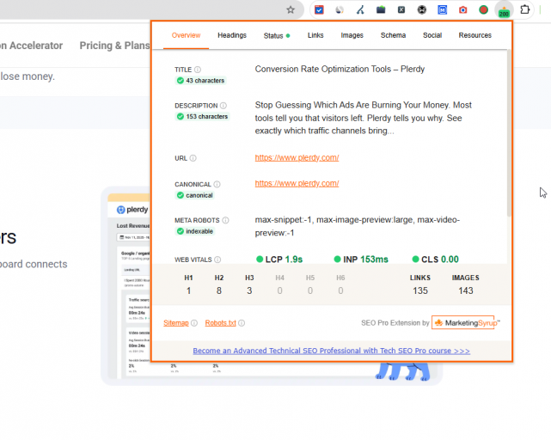Show info about the DESCRIPTION field
This screenshot has width=551, height=440.
[223, 106]
